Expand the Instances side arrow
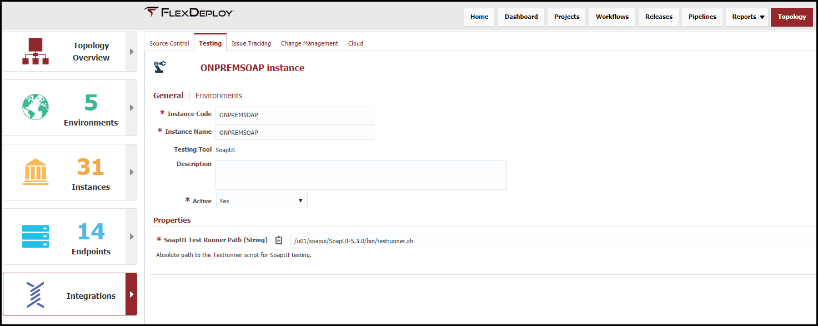Viewport: 818px width, 326px height. click(132, 172)
